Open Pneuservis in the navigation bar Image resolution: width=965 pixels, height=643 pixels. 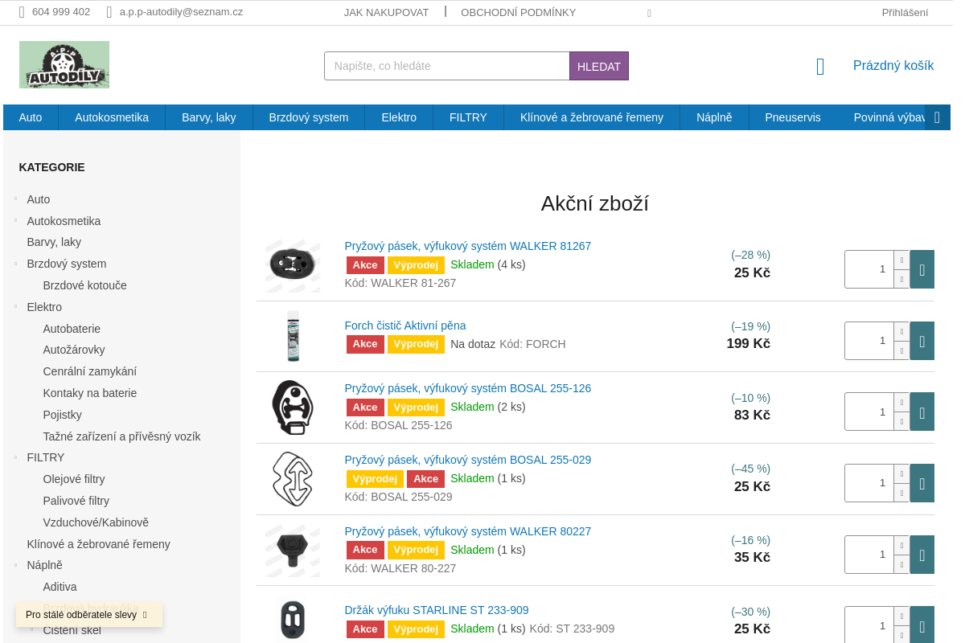tap(793, 117)
